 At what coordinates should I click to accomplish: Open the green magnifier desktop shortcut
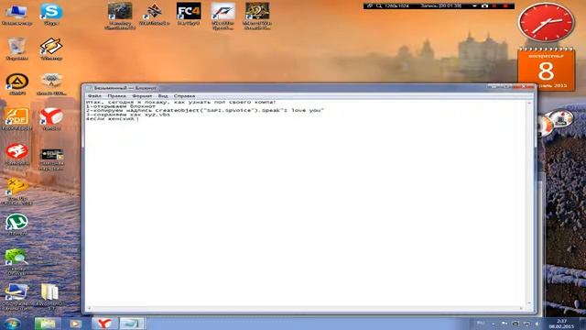[x=16, y=261]
